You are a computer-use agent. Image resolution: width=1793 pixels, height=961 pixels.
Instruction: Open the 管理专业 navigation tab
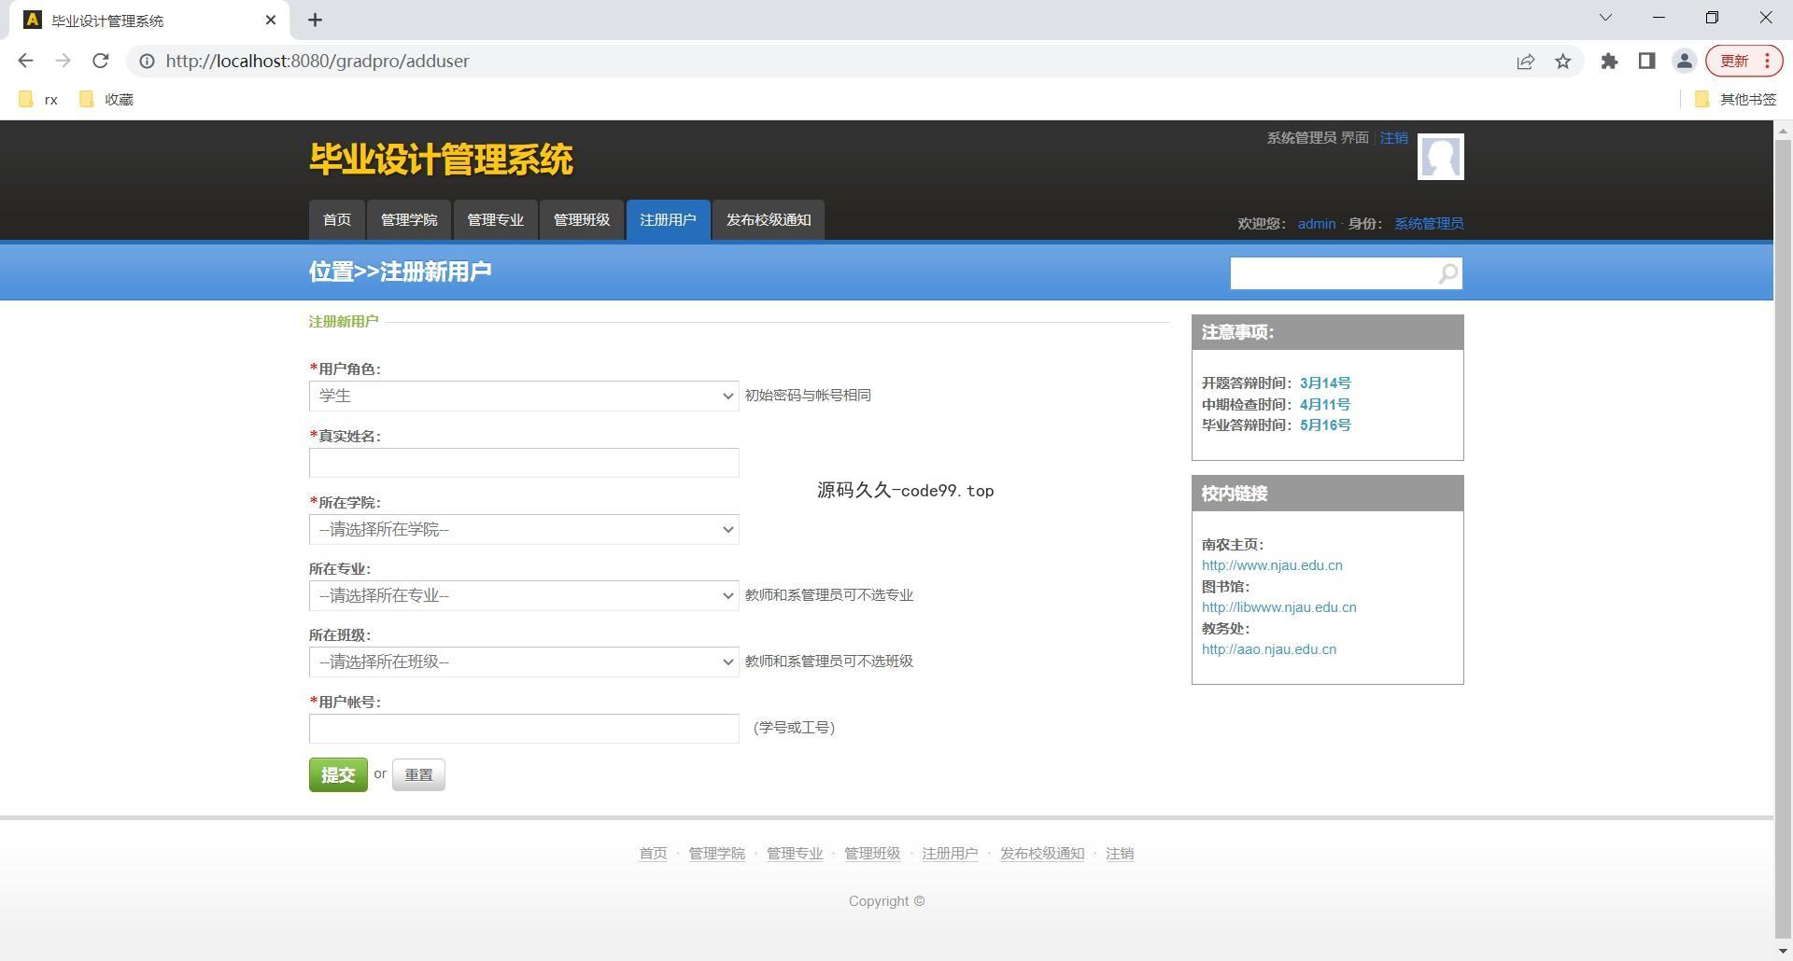(x=495, y=220)
